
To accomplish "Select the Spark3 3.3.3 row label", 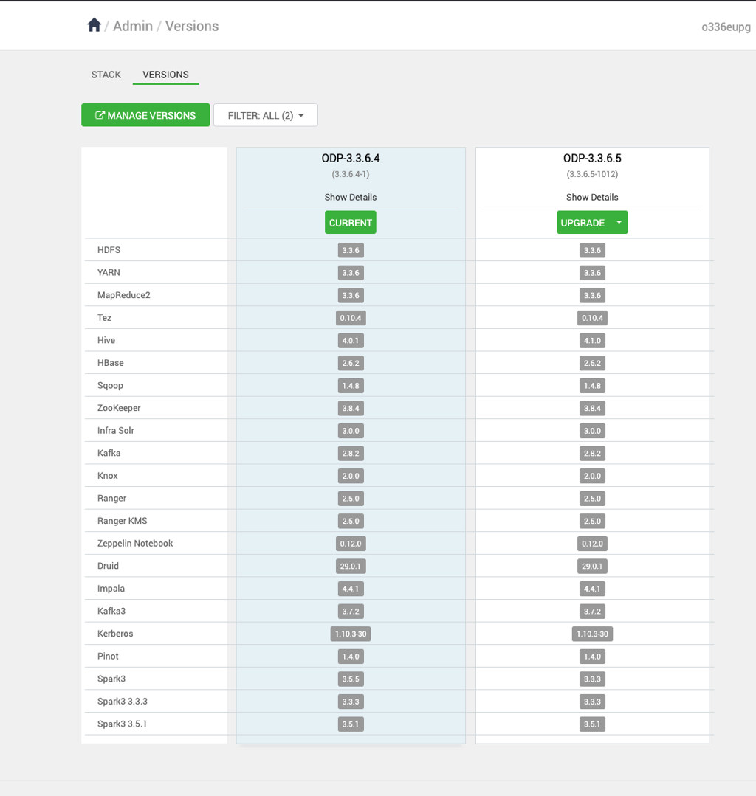I will 123,702.
